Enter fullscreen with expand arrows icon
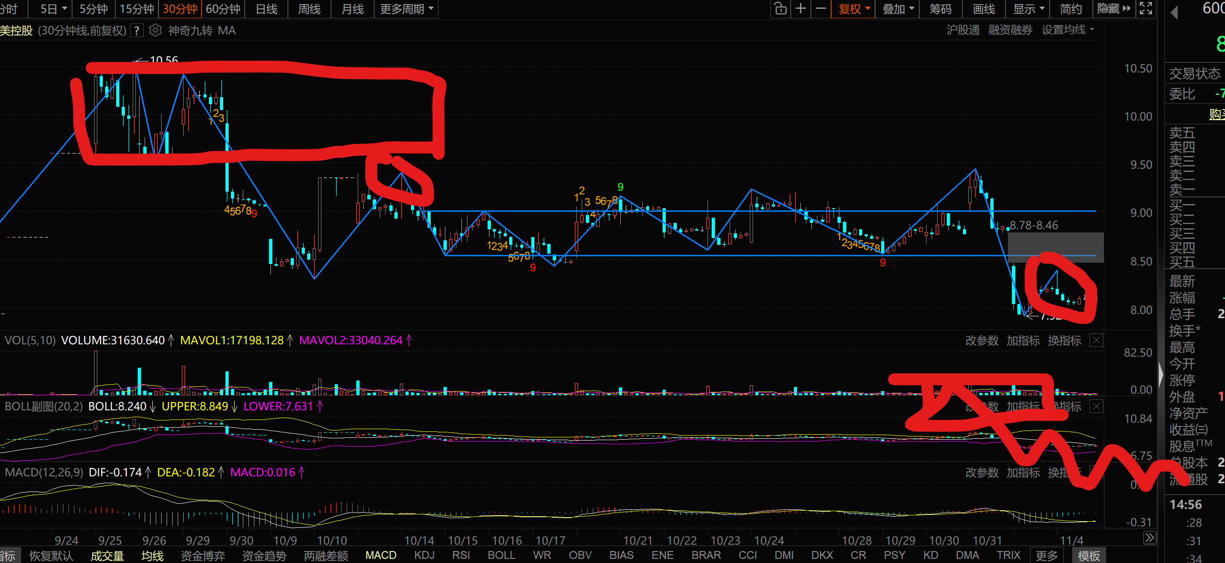This screenshot has width=1225, height=563. 1146,9
